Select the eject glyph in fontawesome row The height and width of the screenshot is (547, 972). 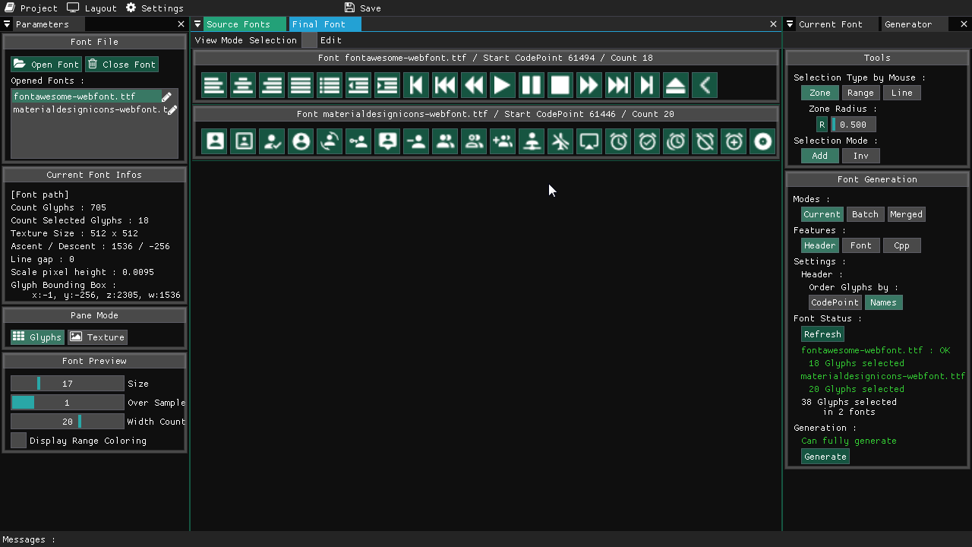[675, 84]
